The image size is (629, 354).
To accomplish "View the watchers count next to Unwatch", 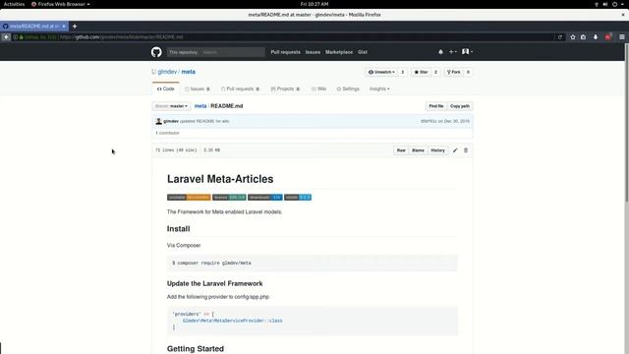I will 402,72.
